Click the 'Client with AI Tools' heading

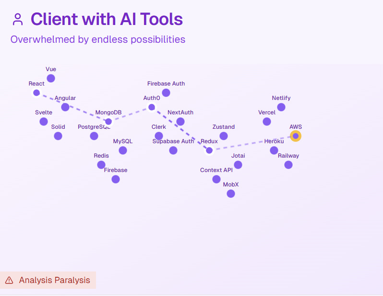click(x=107, y=19)
